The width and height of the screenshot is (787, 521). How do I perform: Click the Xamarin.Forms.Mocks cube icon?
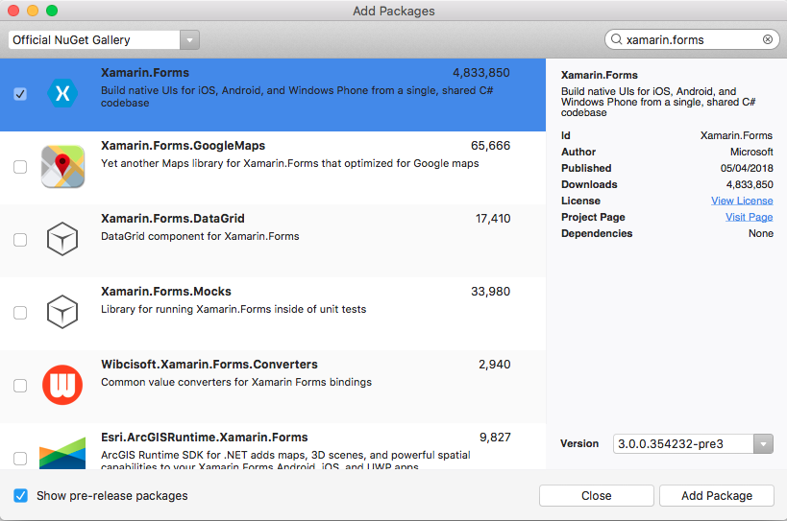pyautogui.click(x=62, y=312)
